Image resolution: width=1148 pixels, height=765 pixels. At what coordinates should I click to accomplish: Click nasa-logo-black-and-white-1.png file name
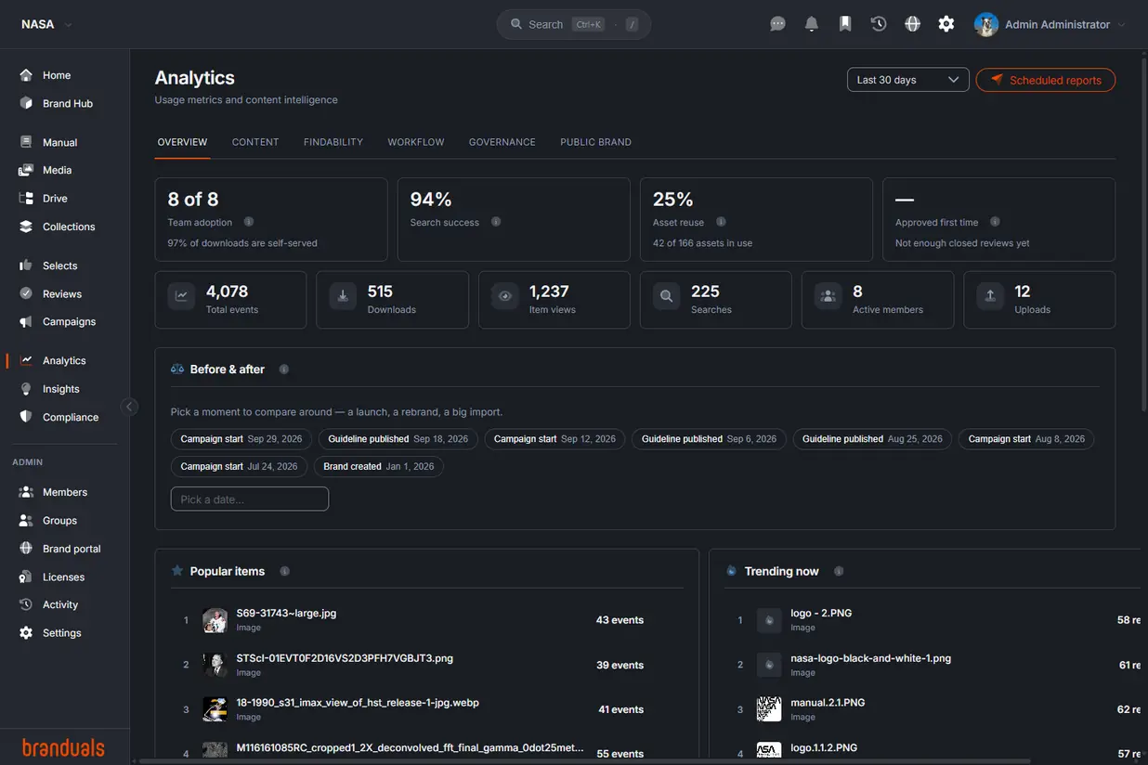coord(871,658)
